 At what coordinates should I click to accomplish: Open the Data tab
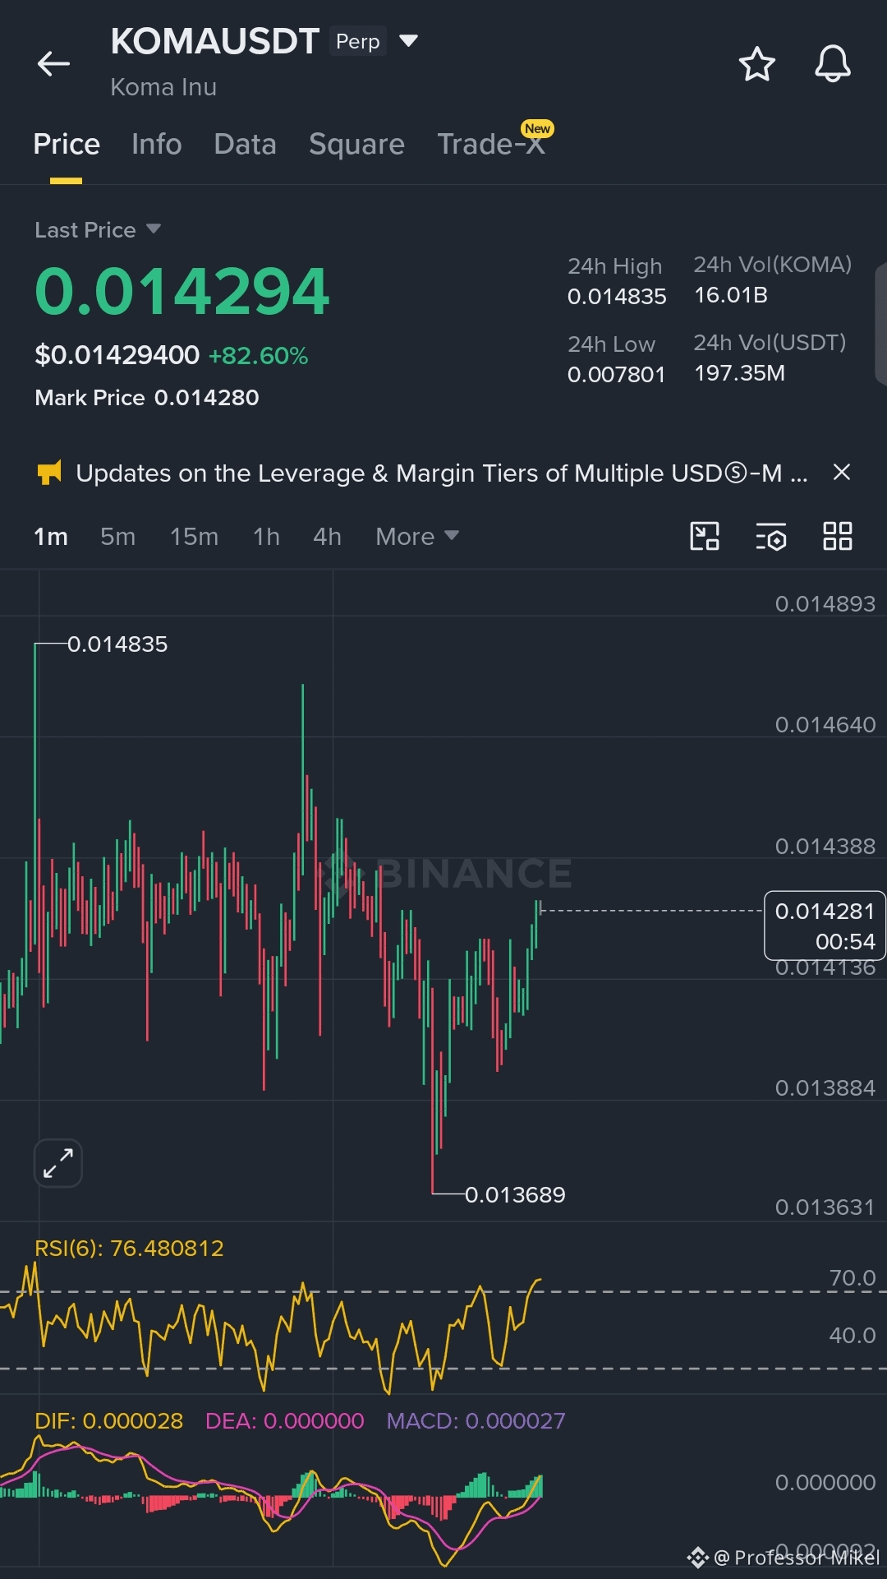(x=245, y=144)
